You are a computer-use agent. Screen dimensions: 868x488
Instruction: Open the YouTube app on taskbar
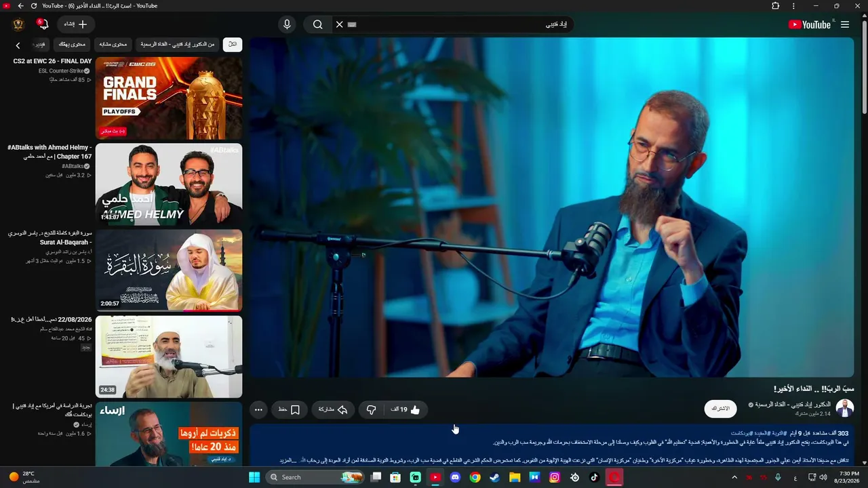pyautogui.click(x=435, y=477)
